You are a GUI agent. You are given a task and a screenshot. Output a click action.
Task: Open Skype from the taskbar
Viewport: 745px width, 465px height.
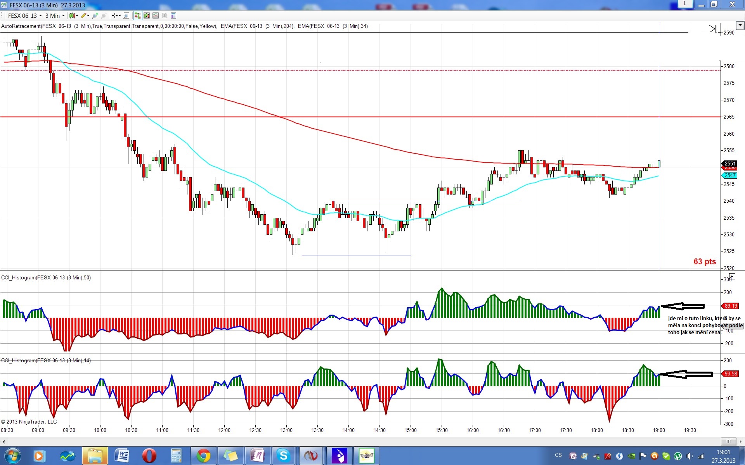[x=284, y=456]
